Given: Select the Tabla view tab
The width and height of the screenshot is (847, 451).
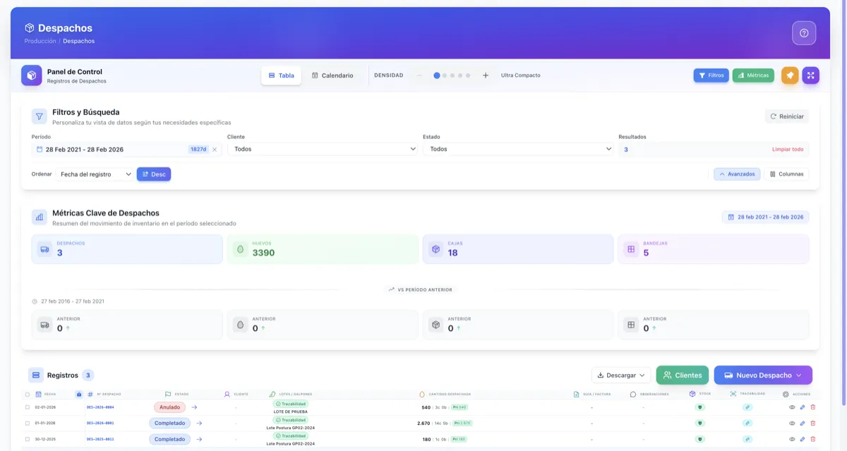Looking at the screenshot, I should pos(281,76).
